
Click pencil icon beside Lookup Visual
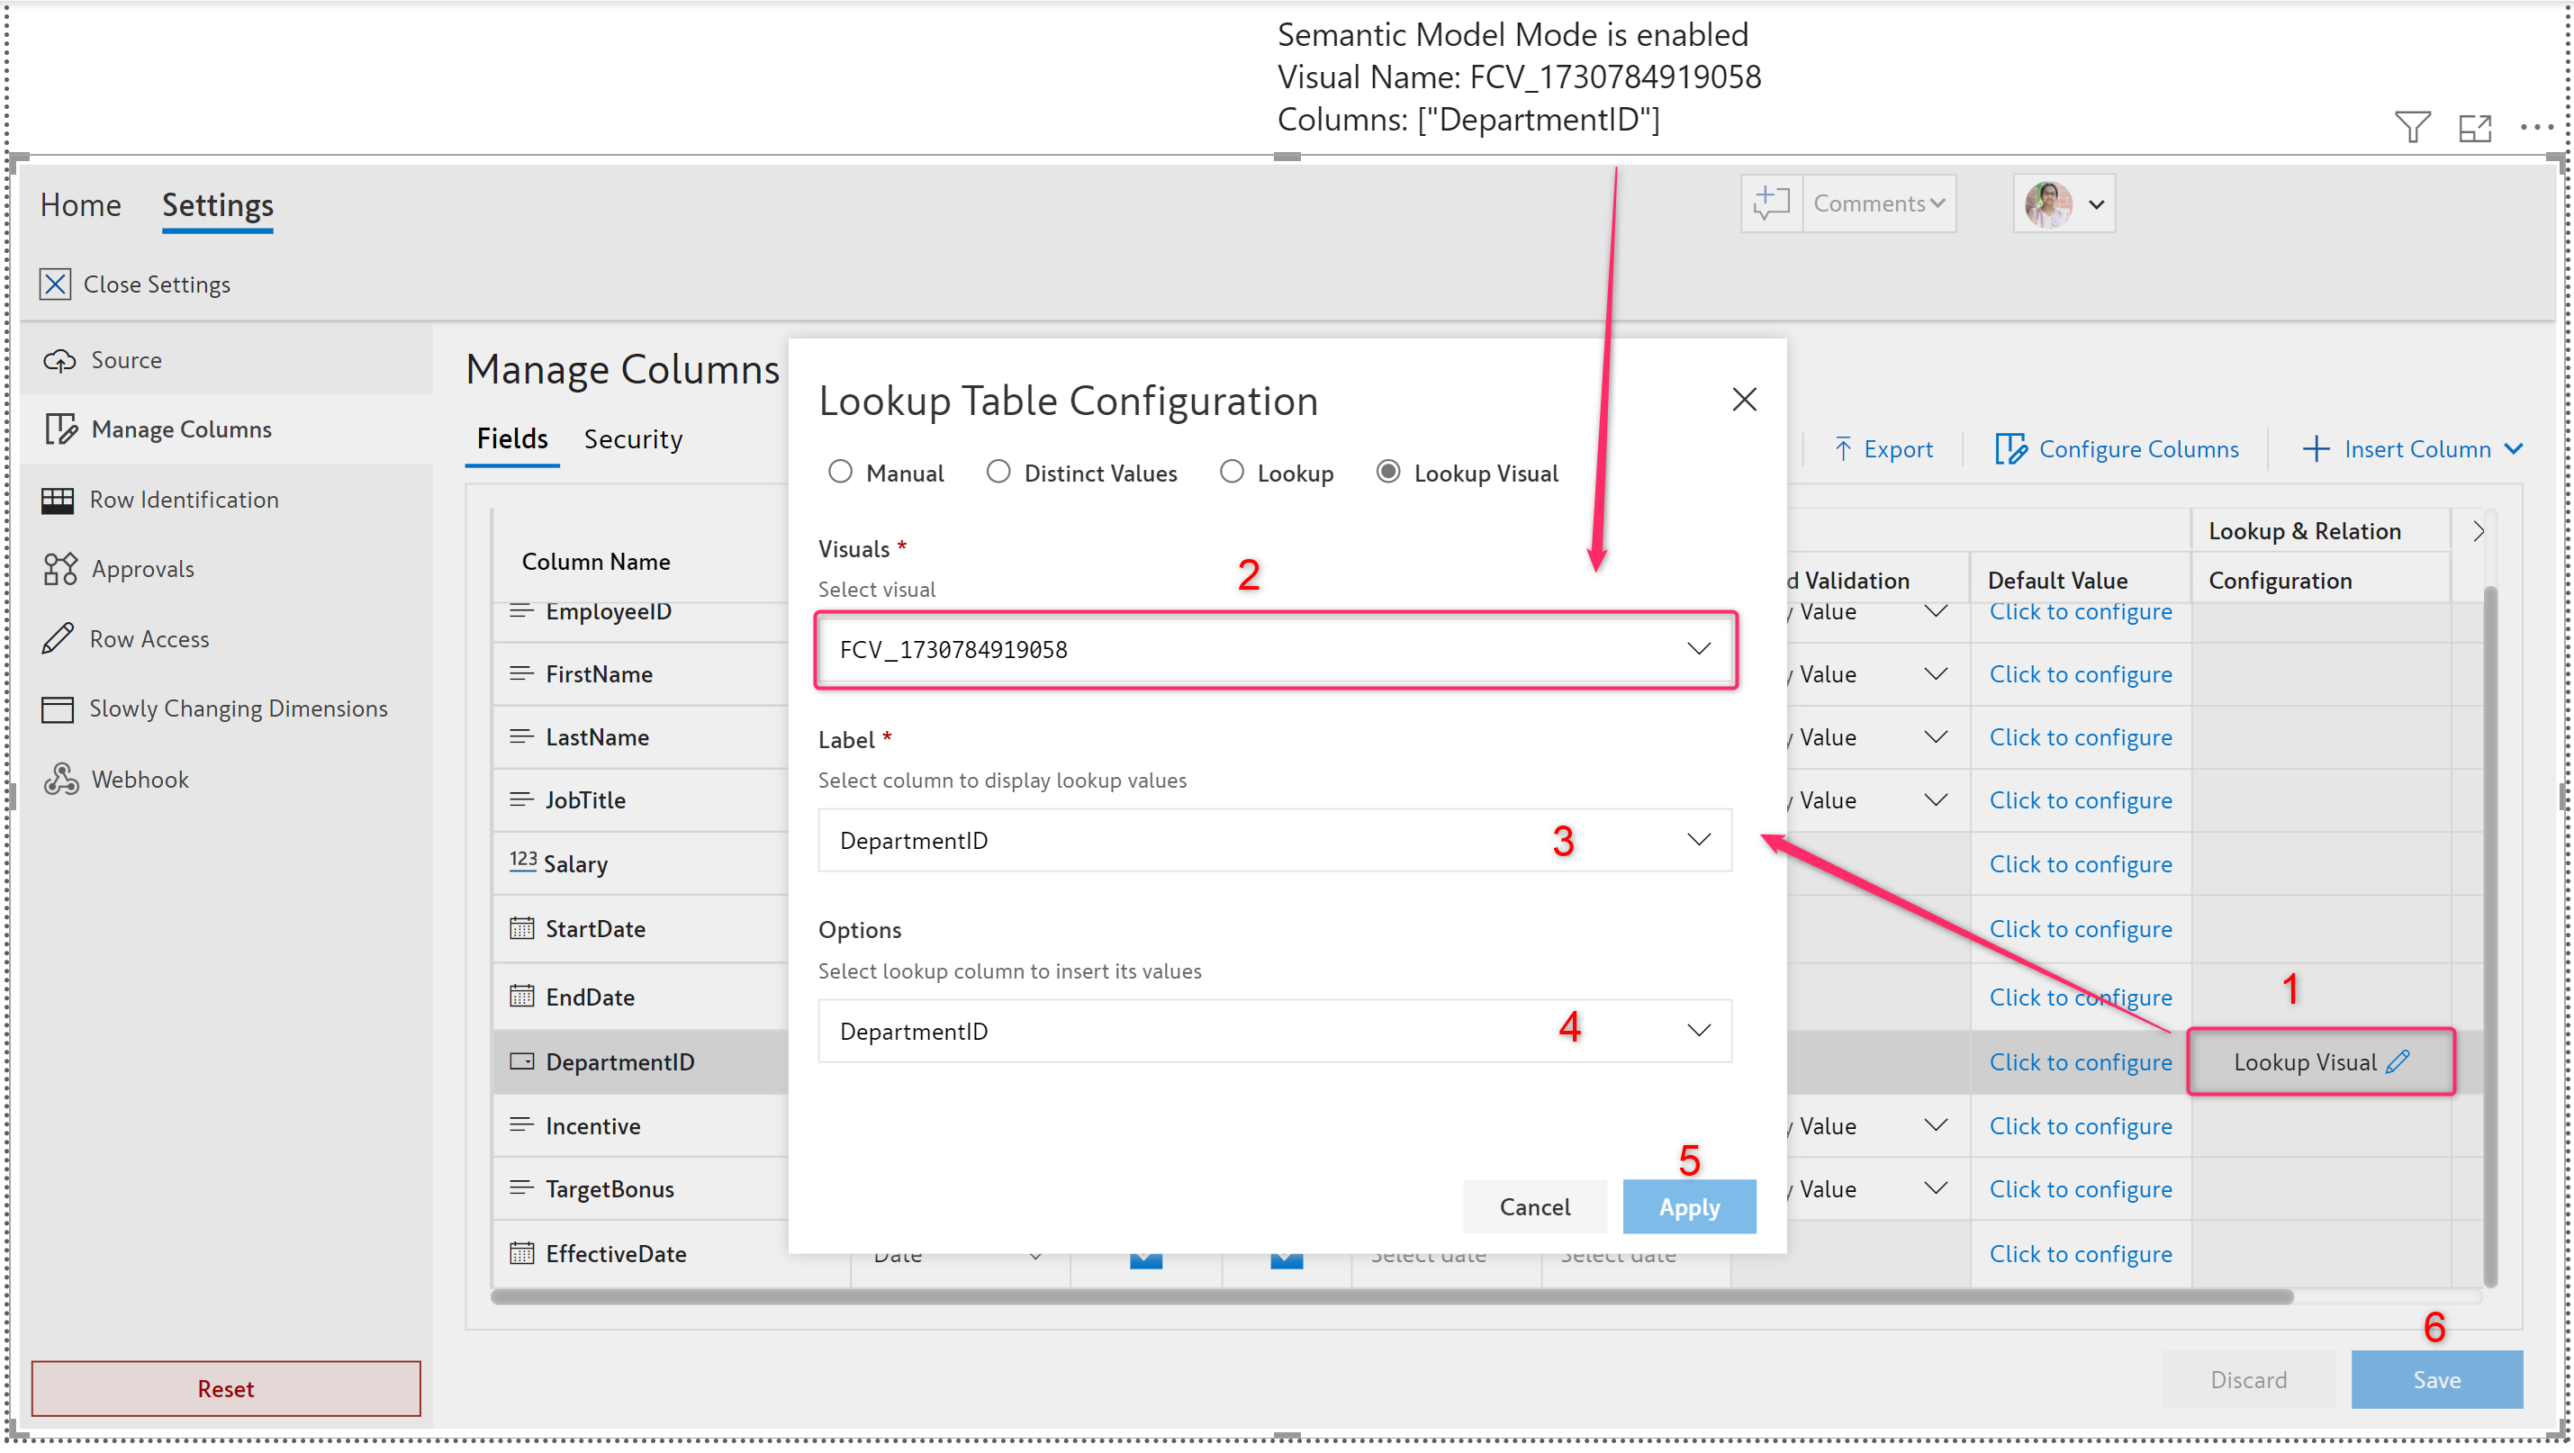2398,1061
